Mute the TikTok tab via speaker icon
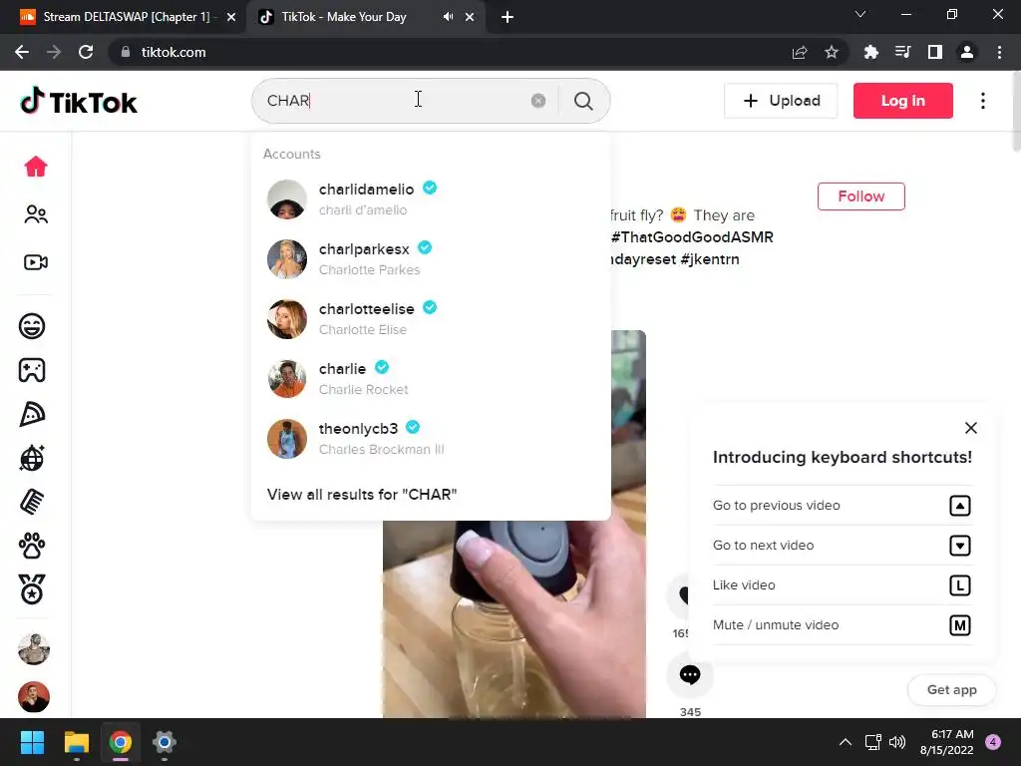The image size is (1021, 766). 448,17
